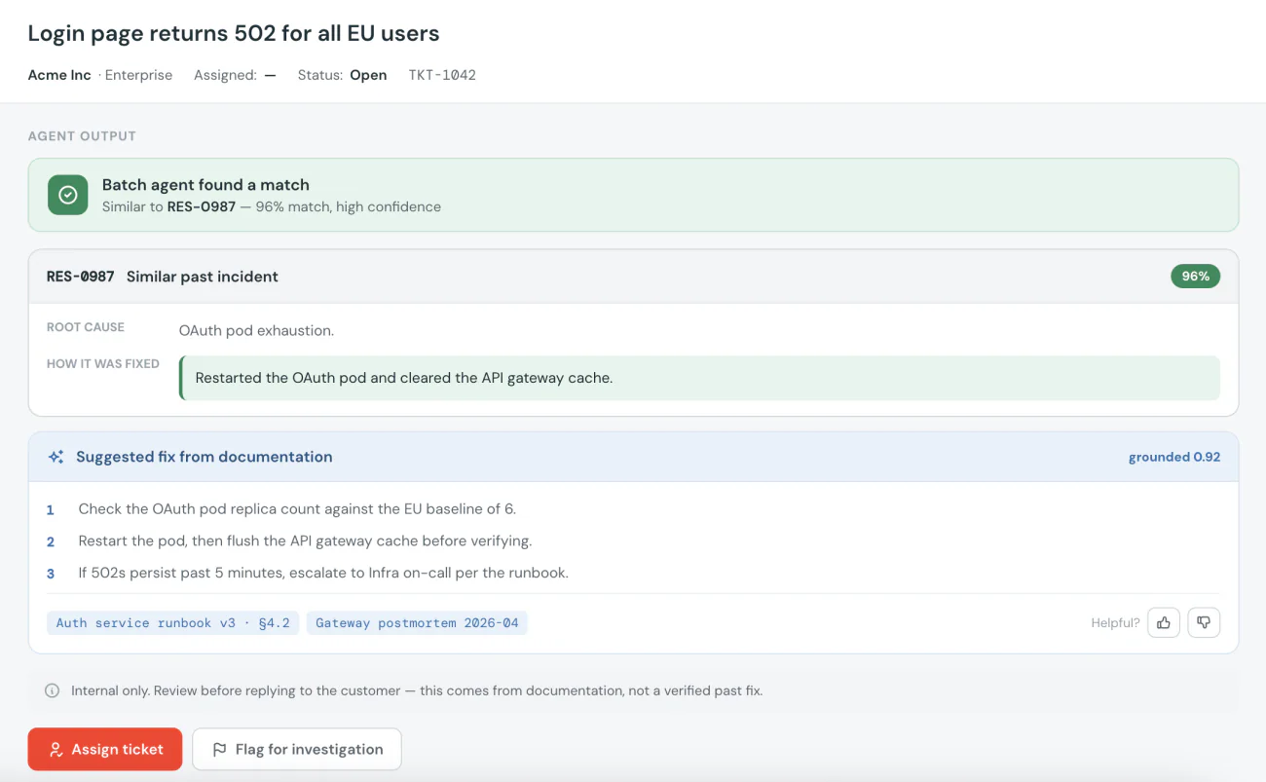
Task: Click the thumbs up helpful icon
Action: (1164, 622)
